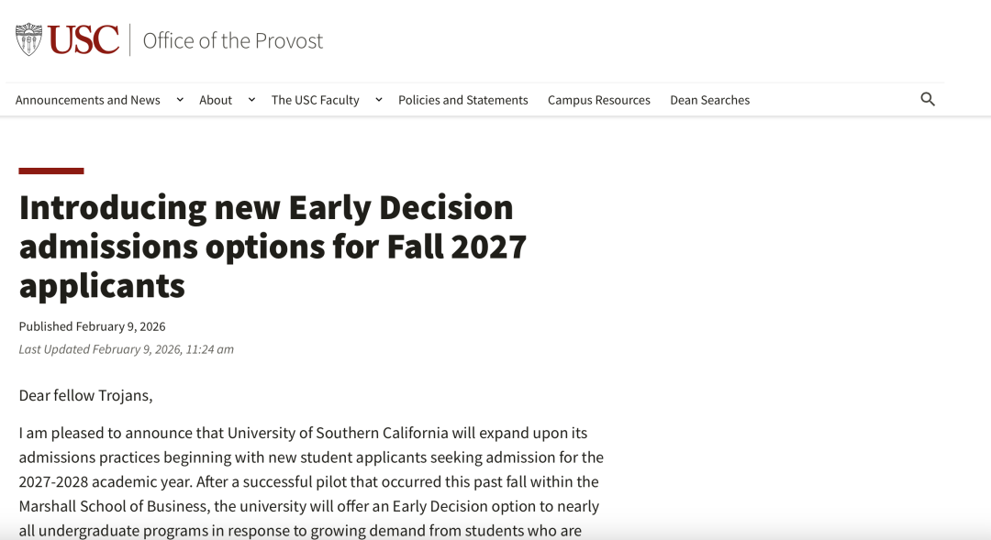Open the search magnifier icon
This screenshot has height=540, width=991.
(927, 99)
